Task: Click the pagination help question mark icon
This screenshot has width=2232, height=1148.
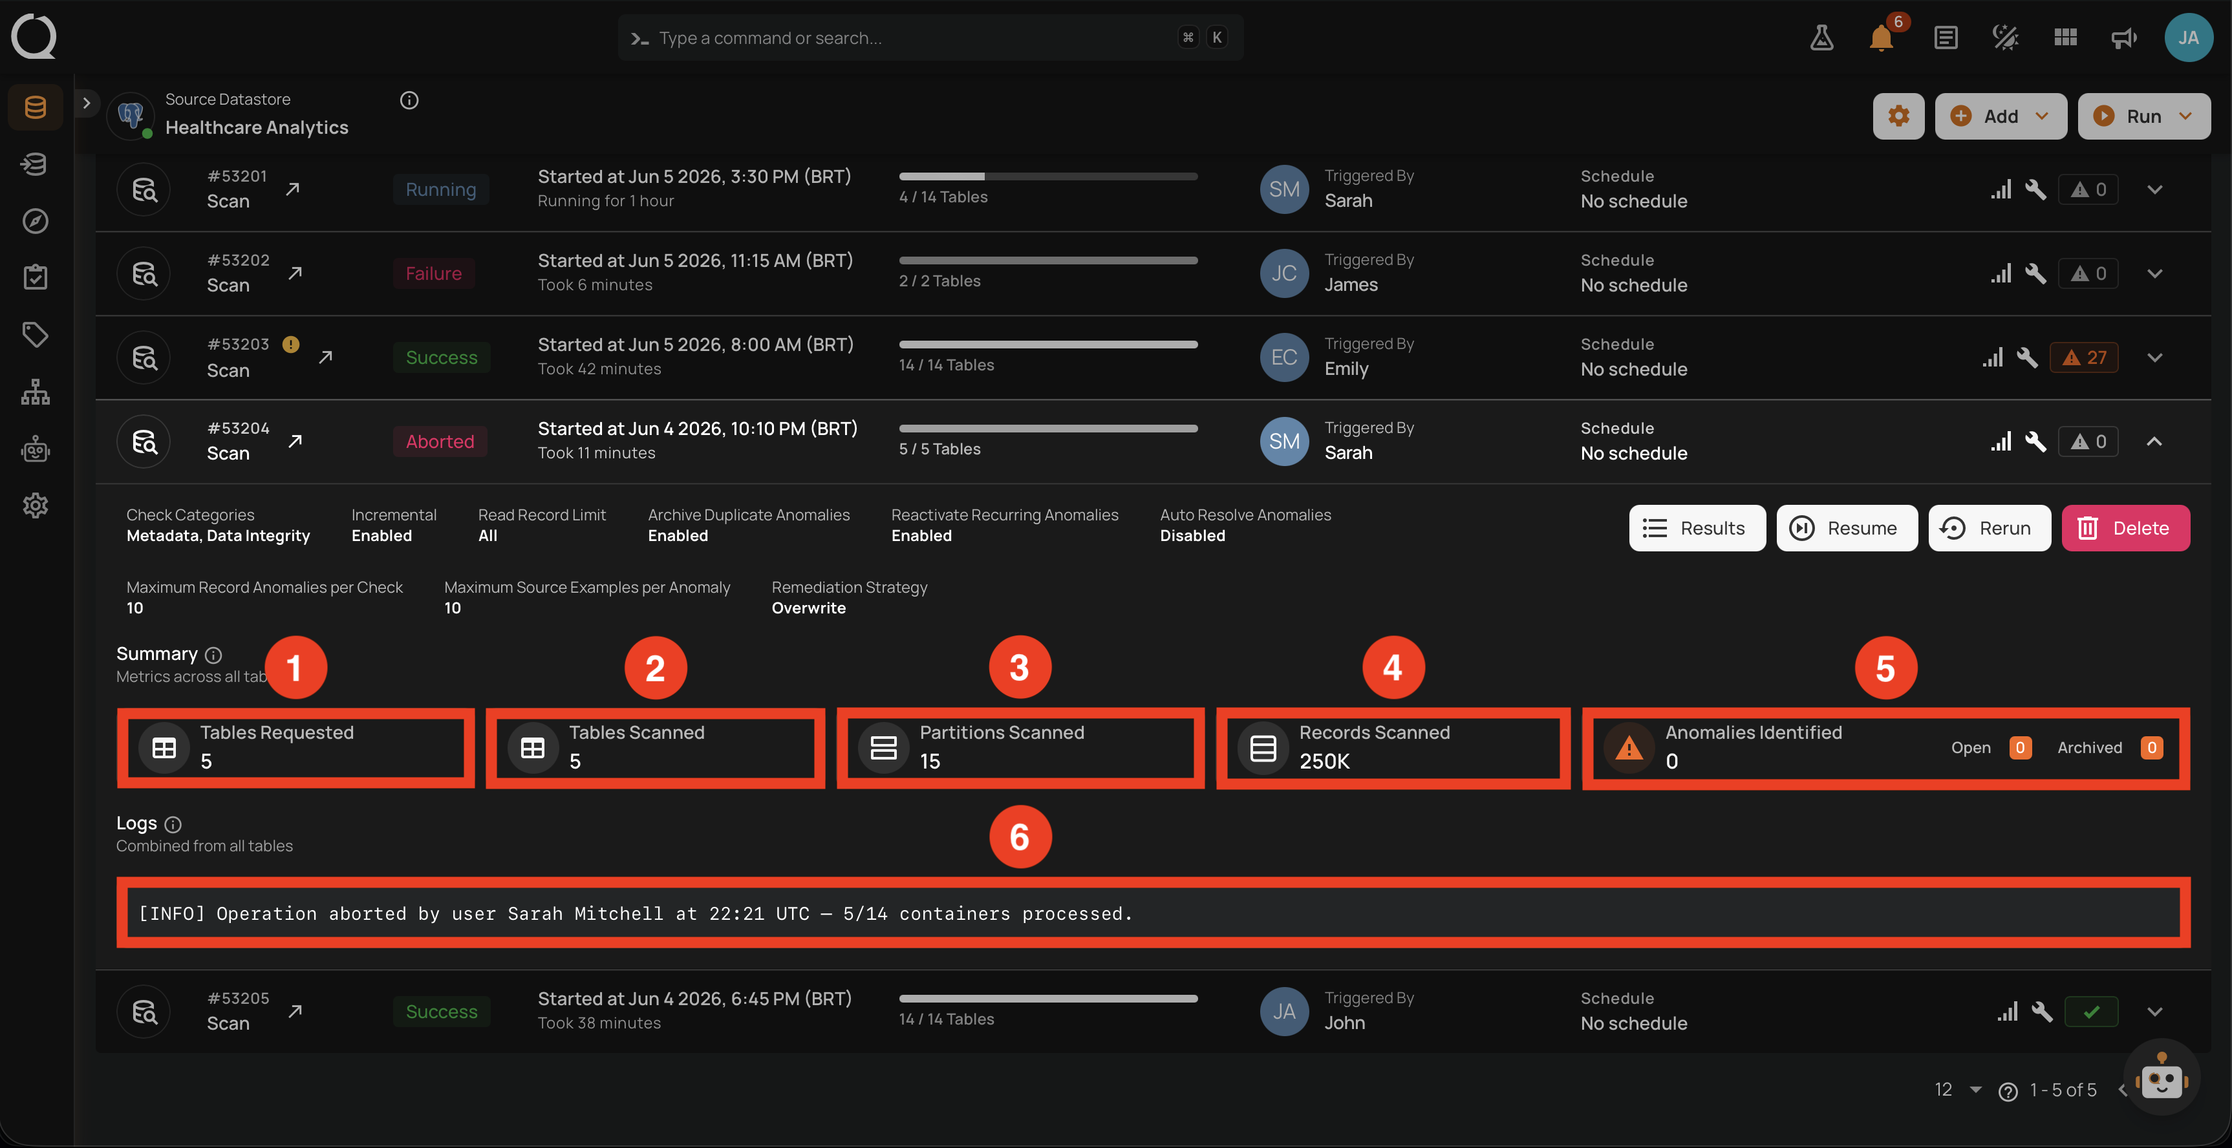Action: coord(2008,1091)
